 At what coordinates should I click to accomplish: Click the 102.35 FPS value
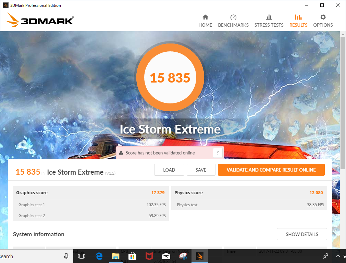pyautogui.click(x=156, y=205)
